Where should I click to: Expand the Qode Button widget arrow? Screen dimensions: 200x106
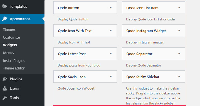(111, 8)
